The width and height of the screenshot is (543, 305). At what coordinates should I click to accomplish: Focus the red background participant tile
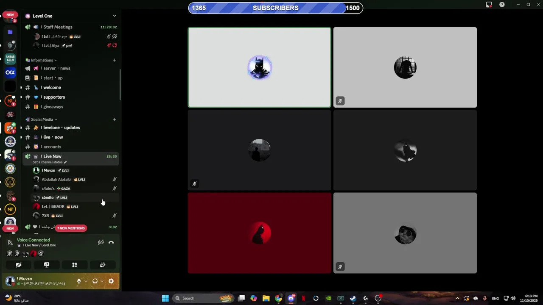(260, 233)
